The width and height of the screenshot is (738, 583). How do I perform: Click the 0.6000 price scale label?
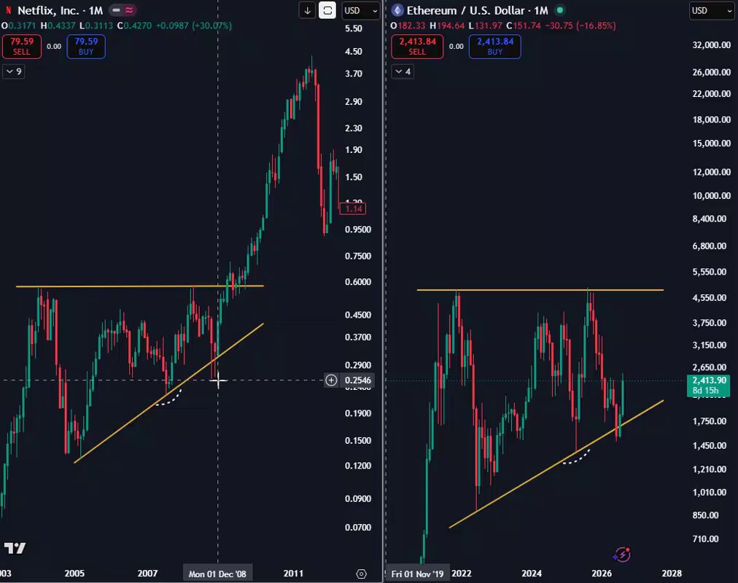coord(358,282)
